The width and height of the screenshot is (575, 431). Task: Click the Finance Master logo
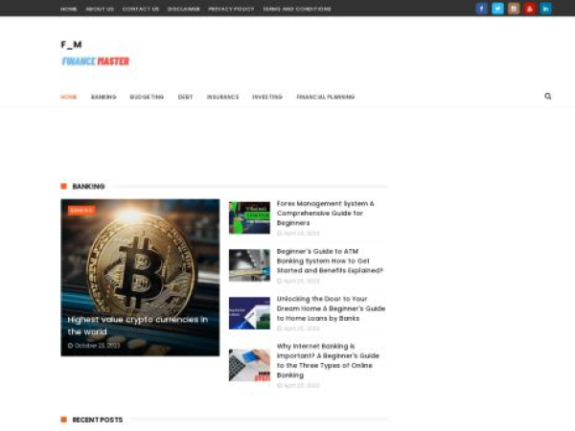pyautogui.click(x=96, y=61)
